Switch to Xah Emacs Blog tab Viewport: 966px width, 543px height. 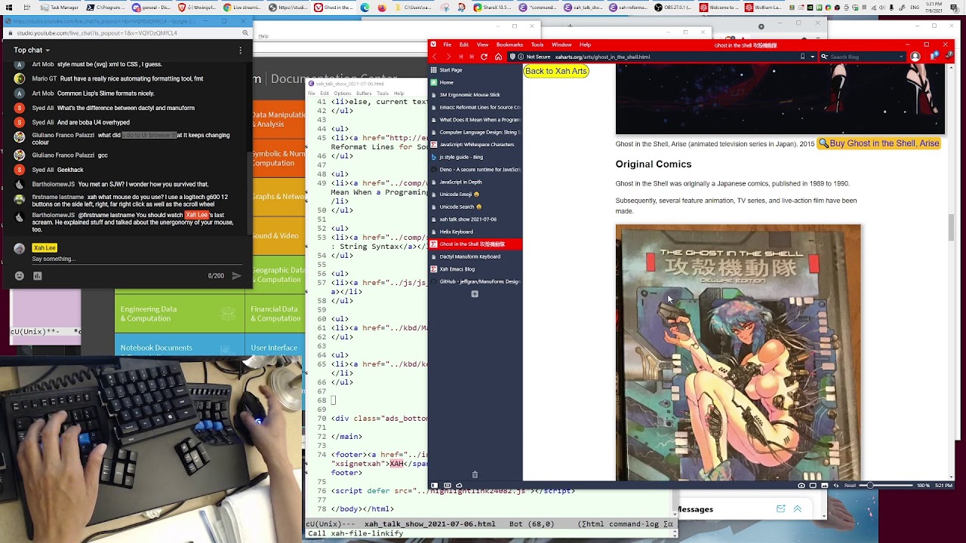pos(475,269)
